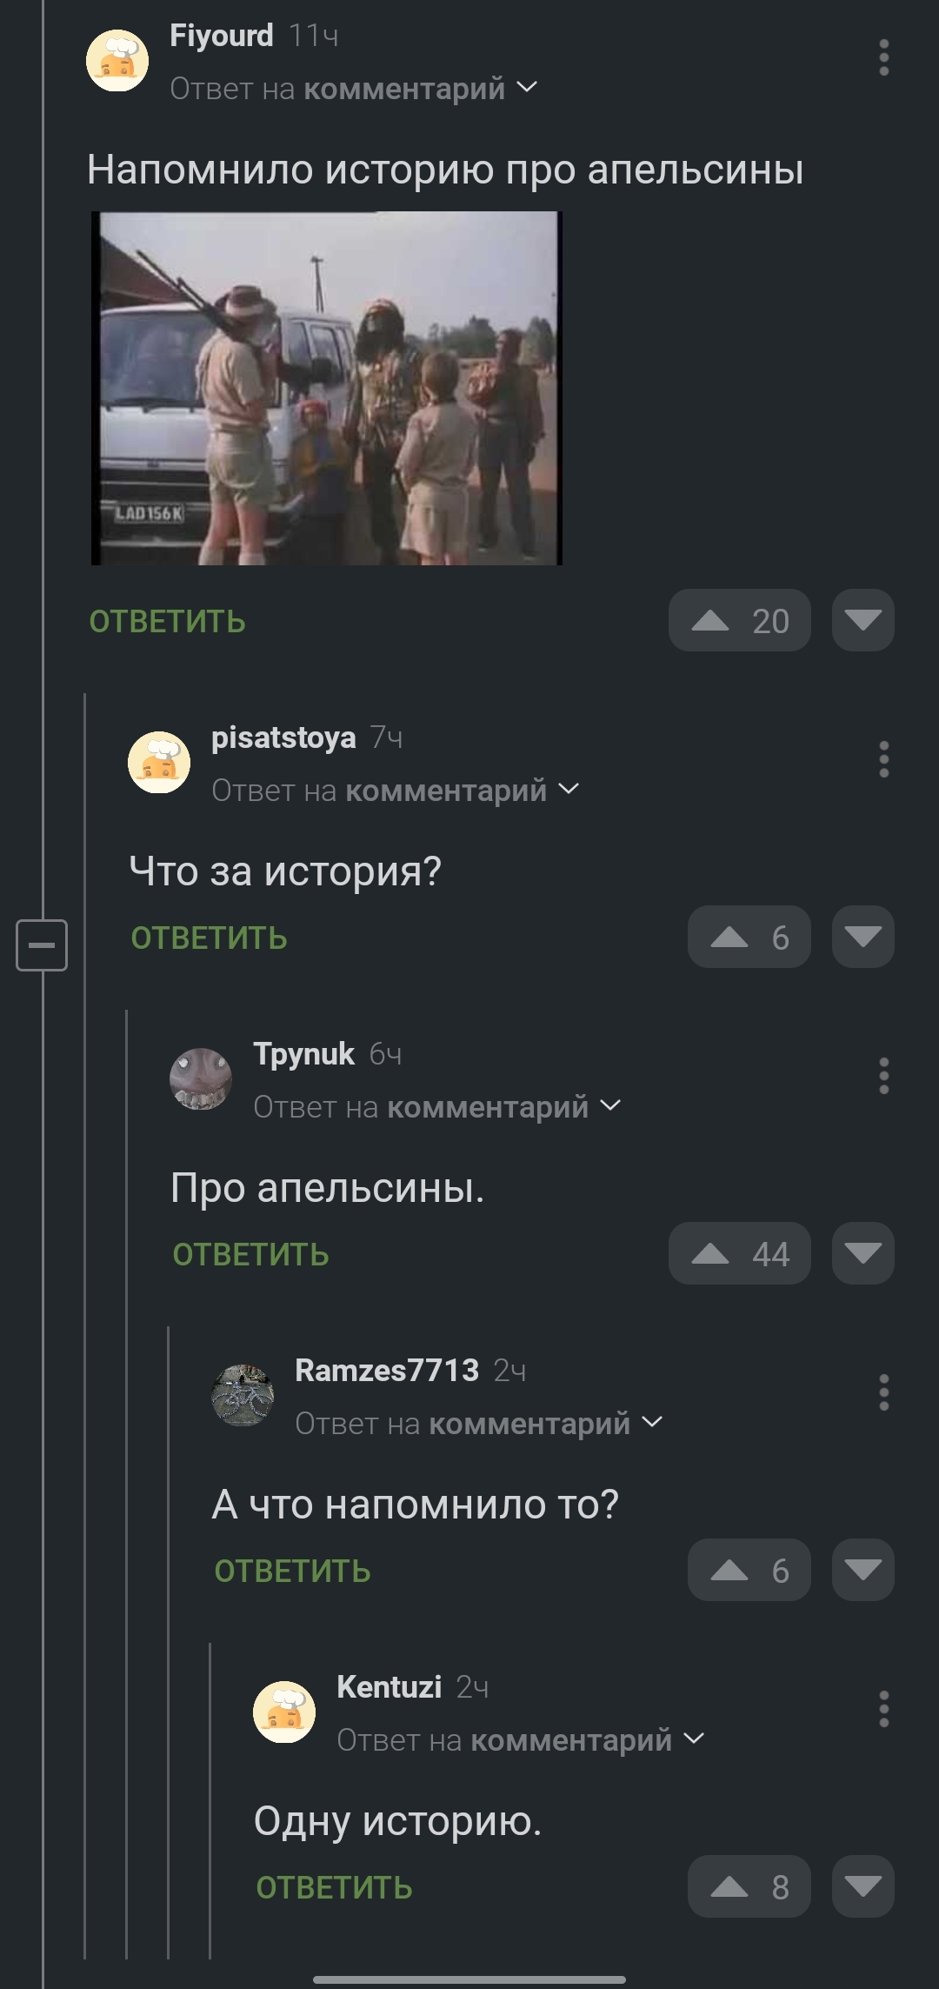
Task: Open Tpynuk's profile avatar
Action: click(x=201, y=1078)
